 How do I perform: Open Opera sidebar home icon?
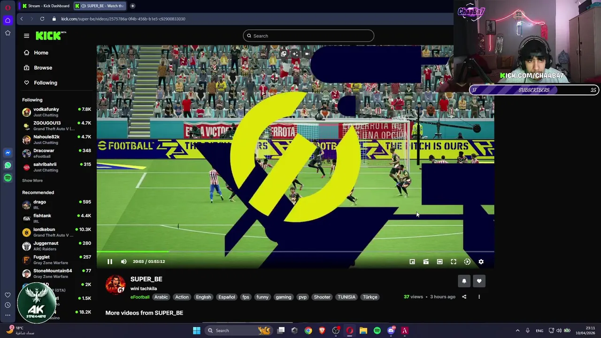point(8,20)
